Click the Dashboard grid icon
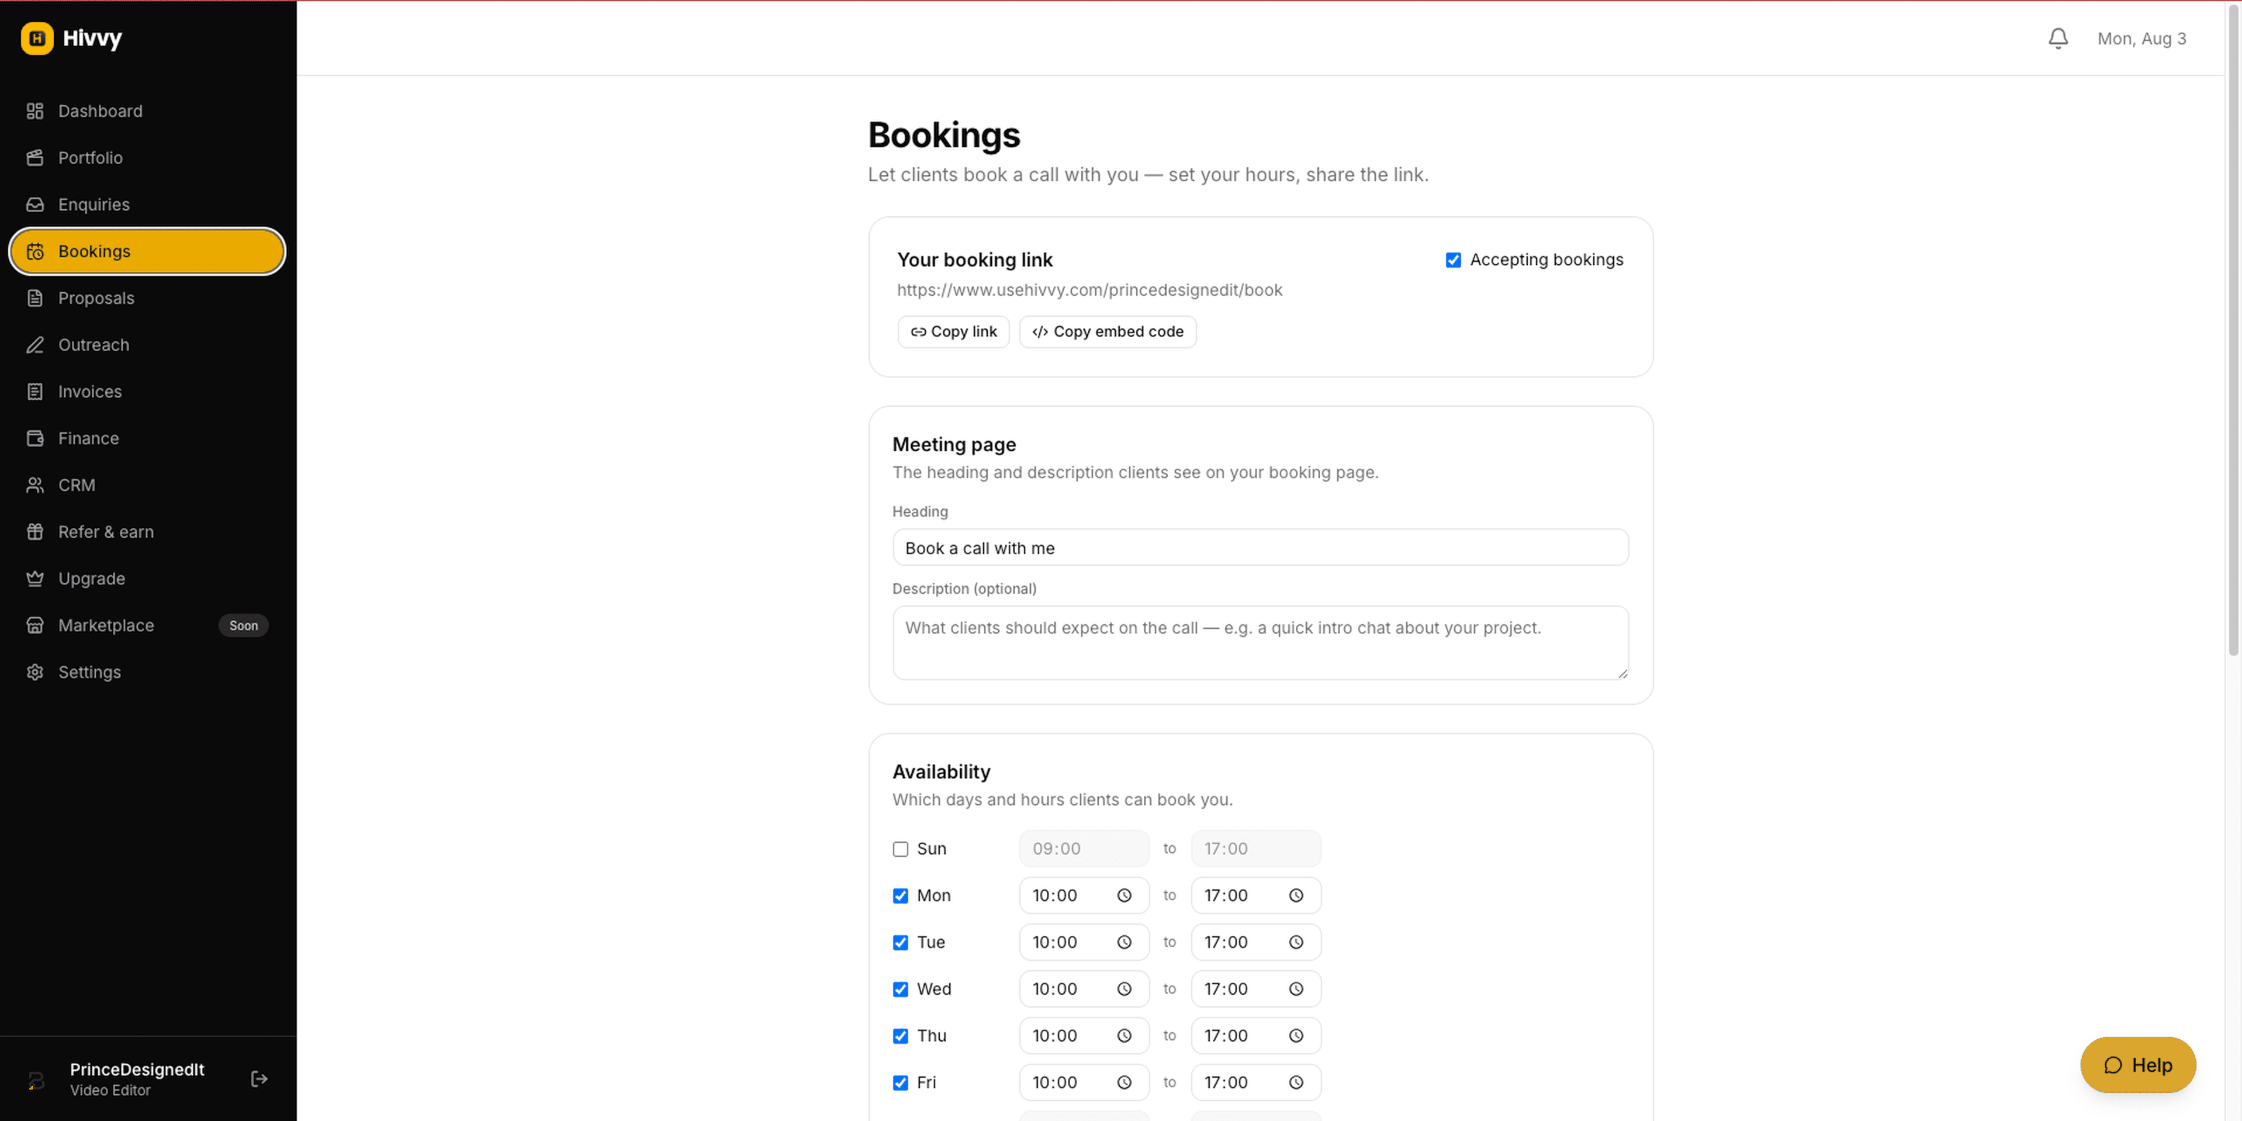Image resolution: width=2242 pixels, height=1121 pixels. pos(35,110)
